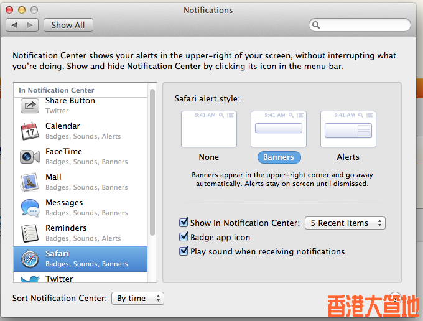
Task: Click the In Notification Center header
Action: click(57, 90)
